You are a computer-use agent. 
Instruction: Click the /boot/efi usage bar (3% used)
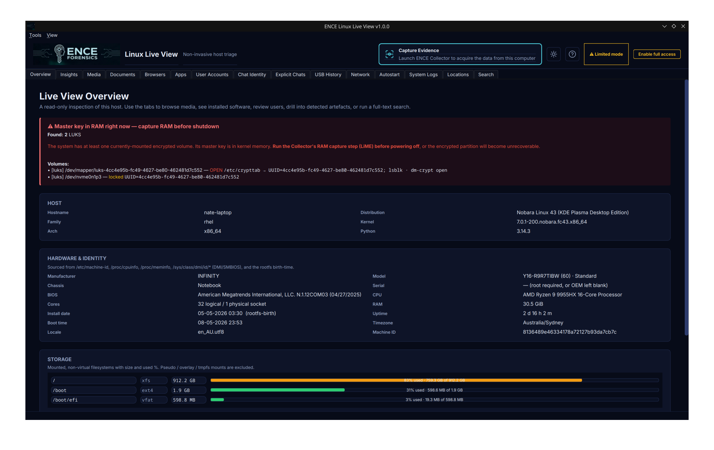(x=434, y=400)
